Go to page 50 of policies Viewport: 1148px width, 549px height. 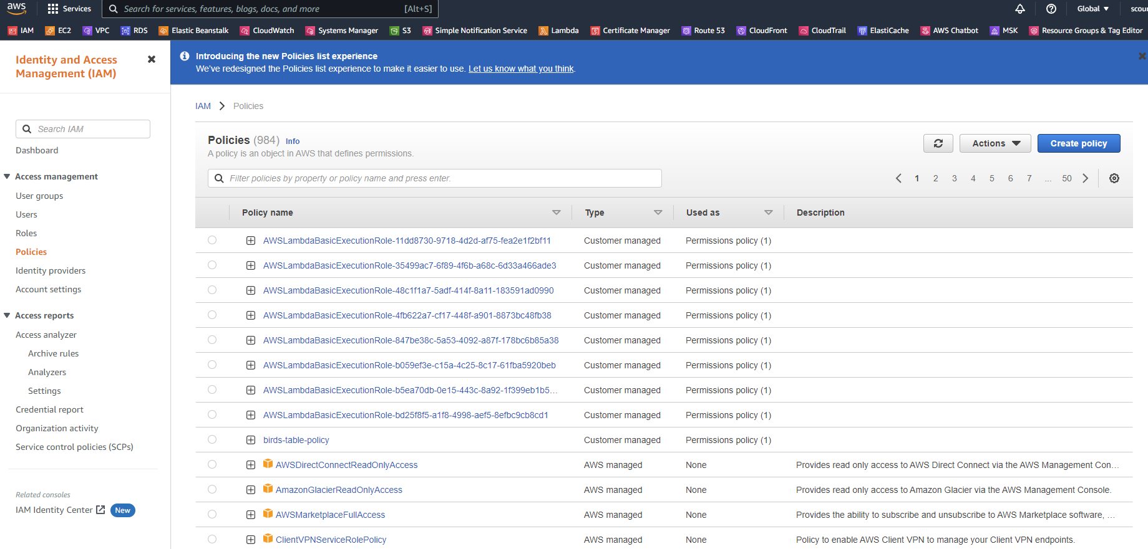tap(1067, 178)
